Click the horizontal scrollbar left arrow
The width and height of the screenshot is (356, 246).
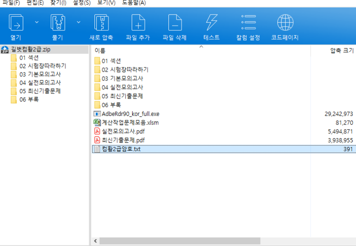click(x=95, y=241)
